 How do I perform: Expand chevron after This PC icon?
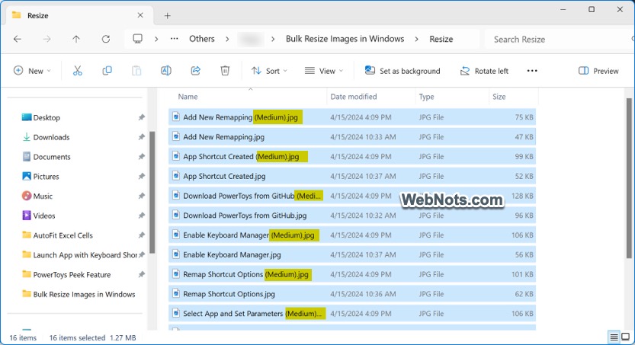click(156, 40)
